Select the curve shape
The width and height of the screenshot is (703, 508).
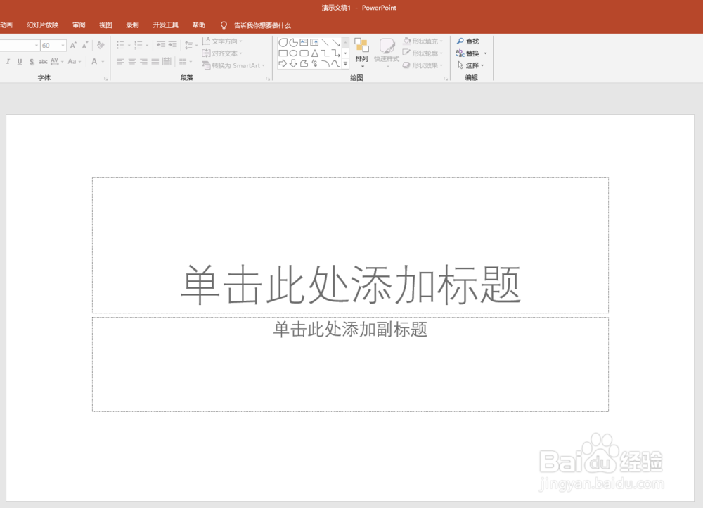[336, 64]
